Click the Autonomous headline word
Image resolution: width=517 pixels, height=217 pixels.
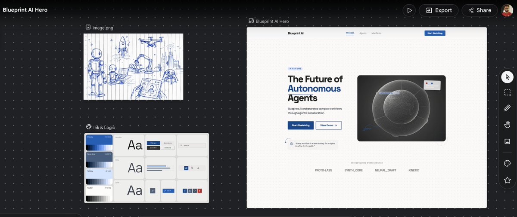click(x=314, y=89)
